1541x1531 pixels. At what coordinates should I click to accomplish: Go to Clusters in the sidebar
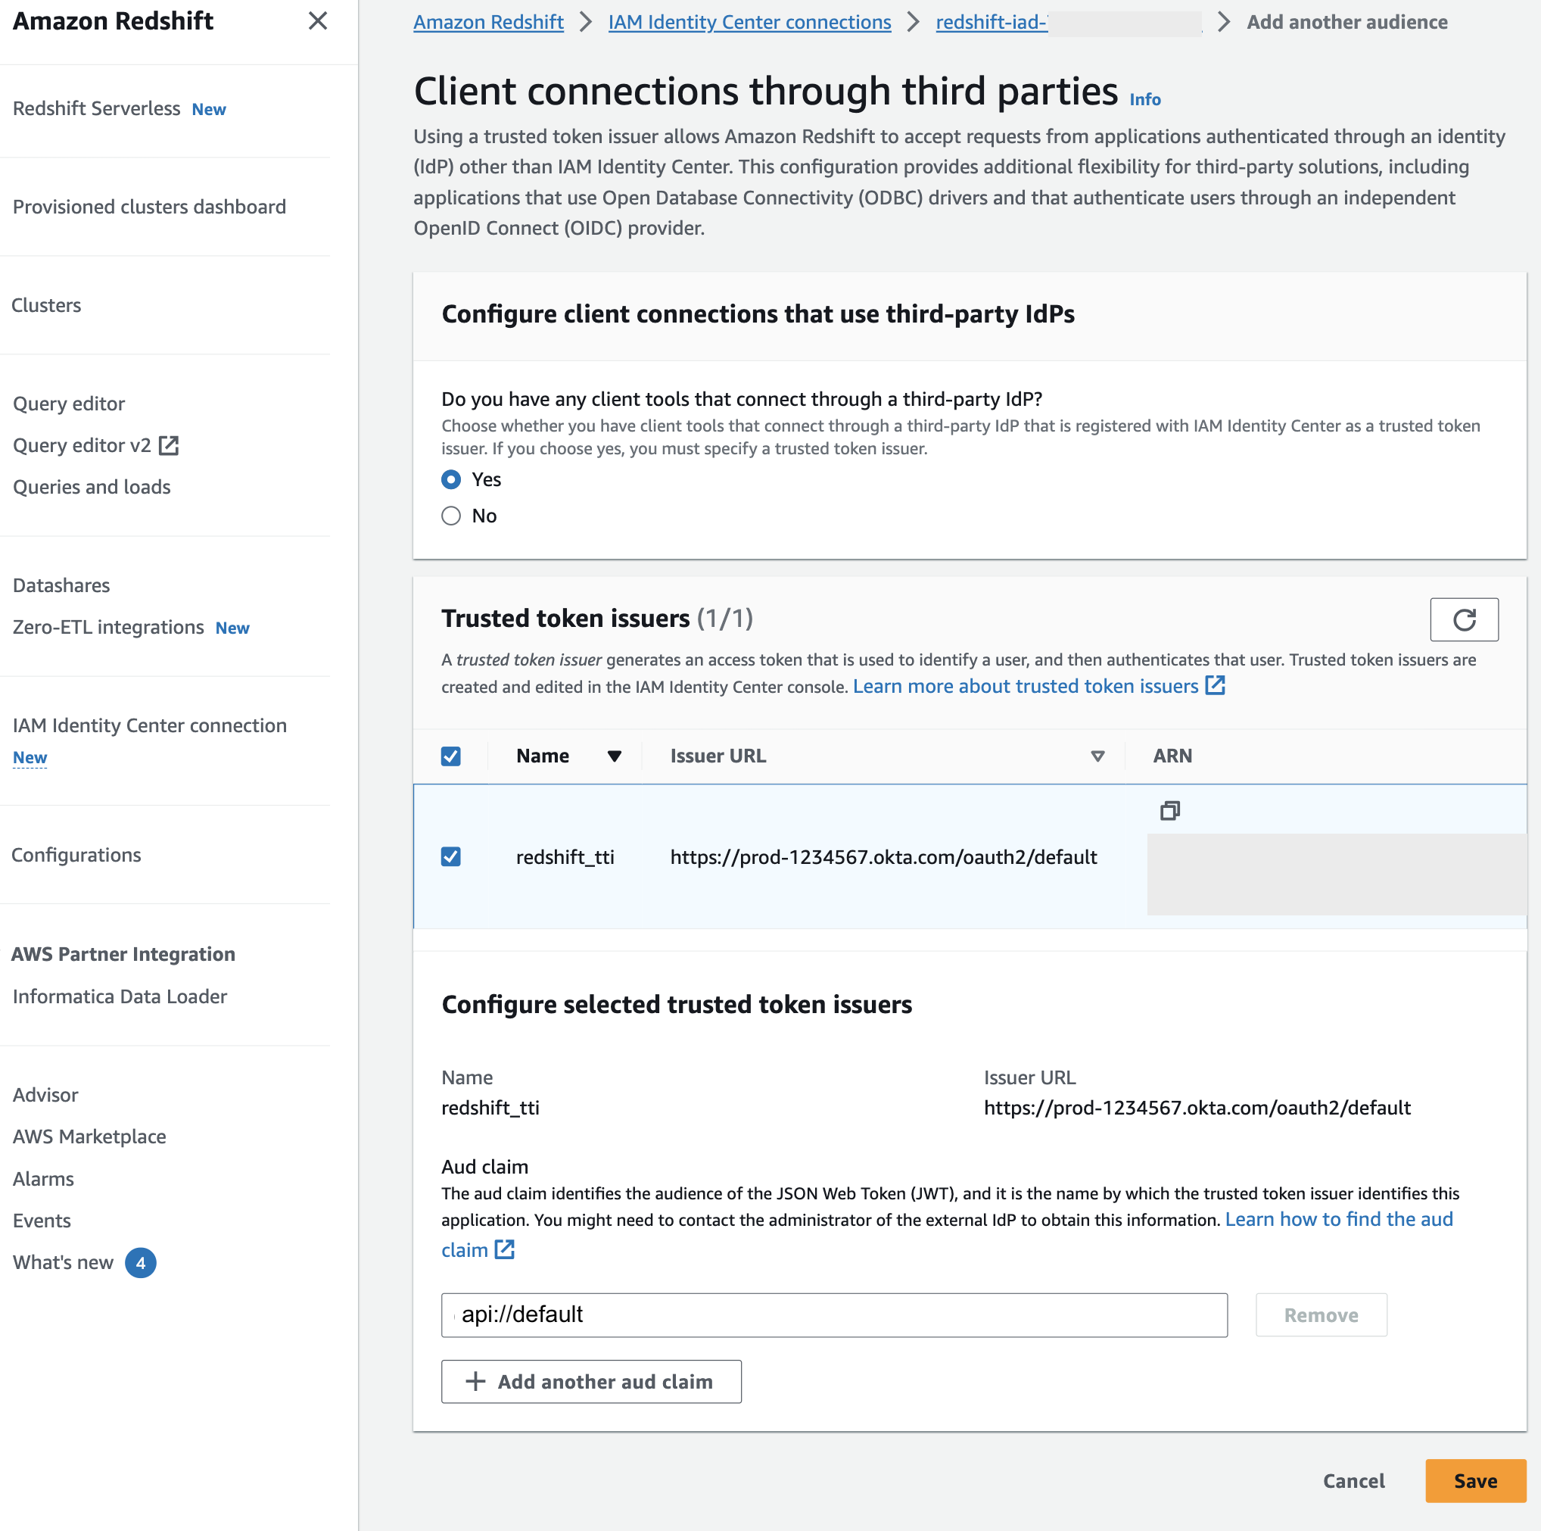46,305
